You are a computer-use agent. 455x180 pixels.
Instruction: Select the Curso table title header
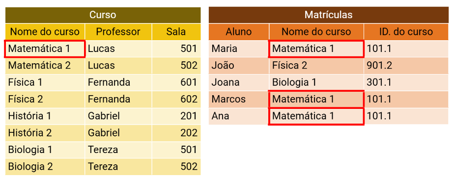point(103,15)
